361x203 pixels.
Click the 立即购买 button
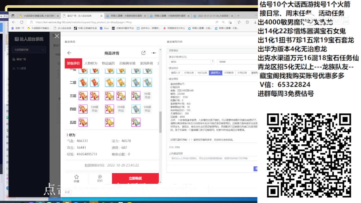[x=135, y=178]
